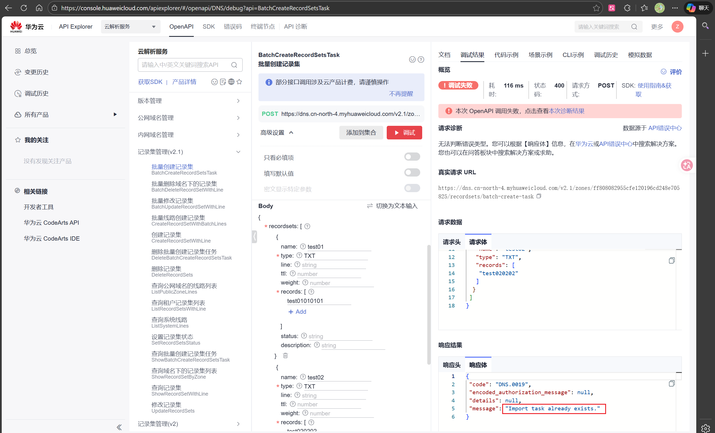Open the 本次诊断结果 link
Screen dimensions: 715x433
click(566, 111)
